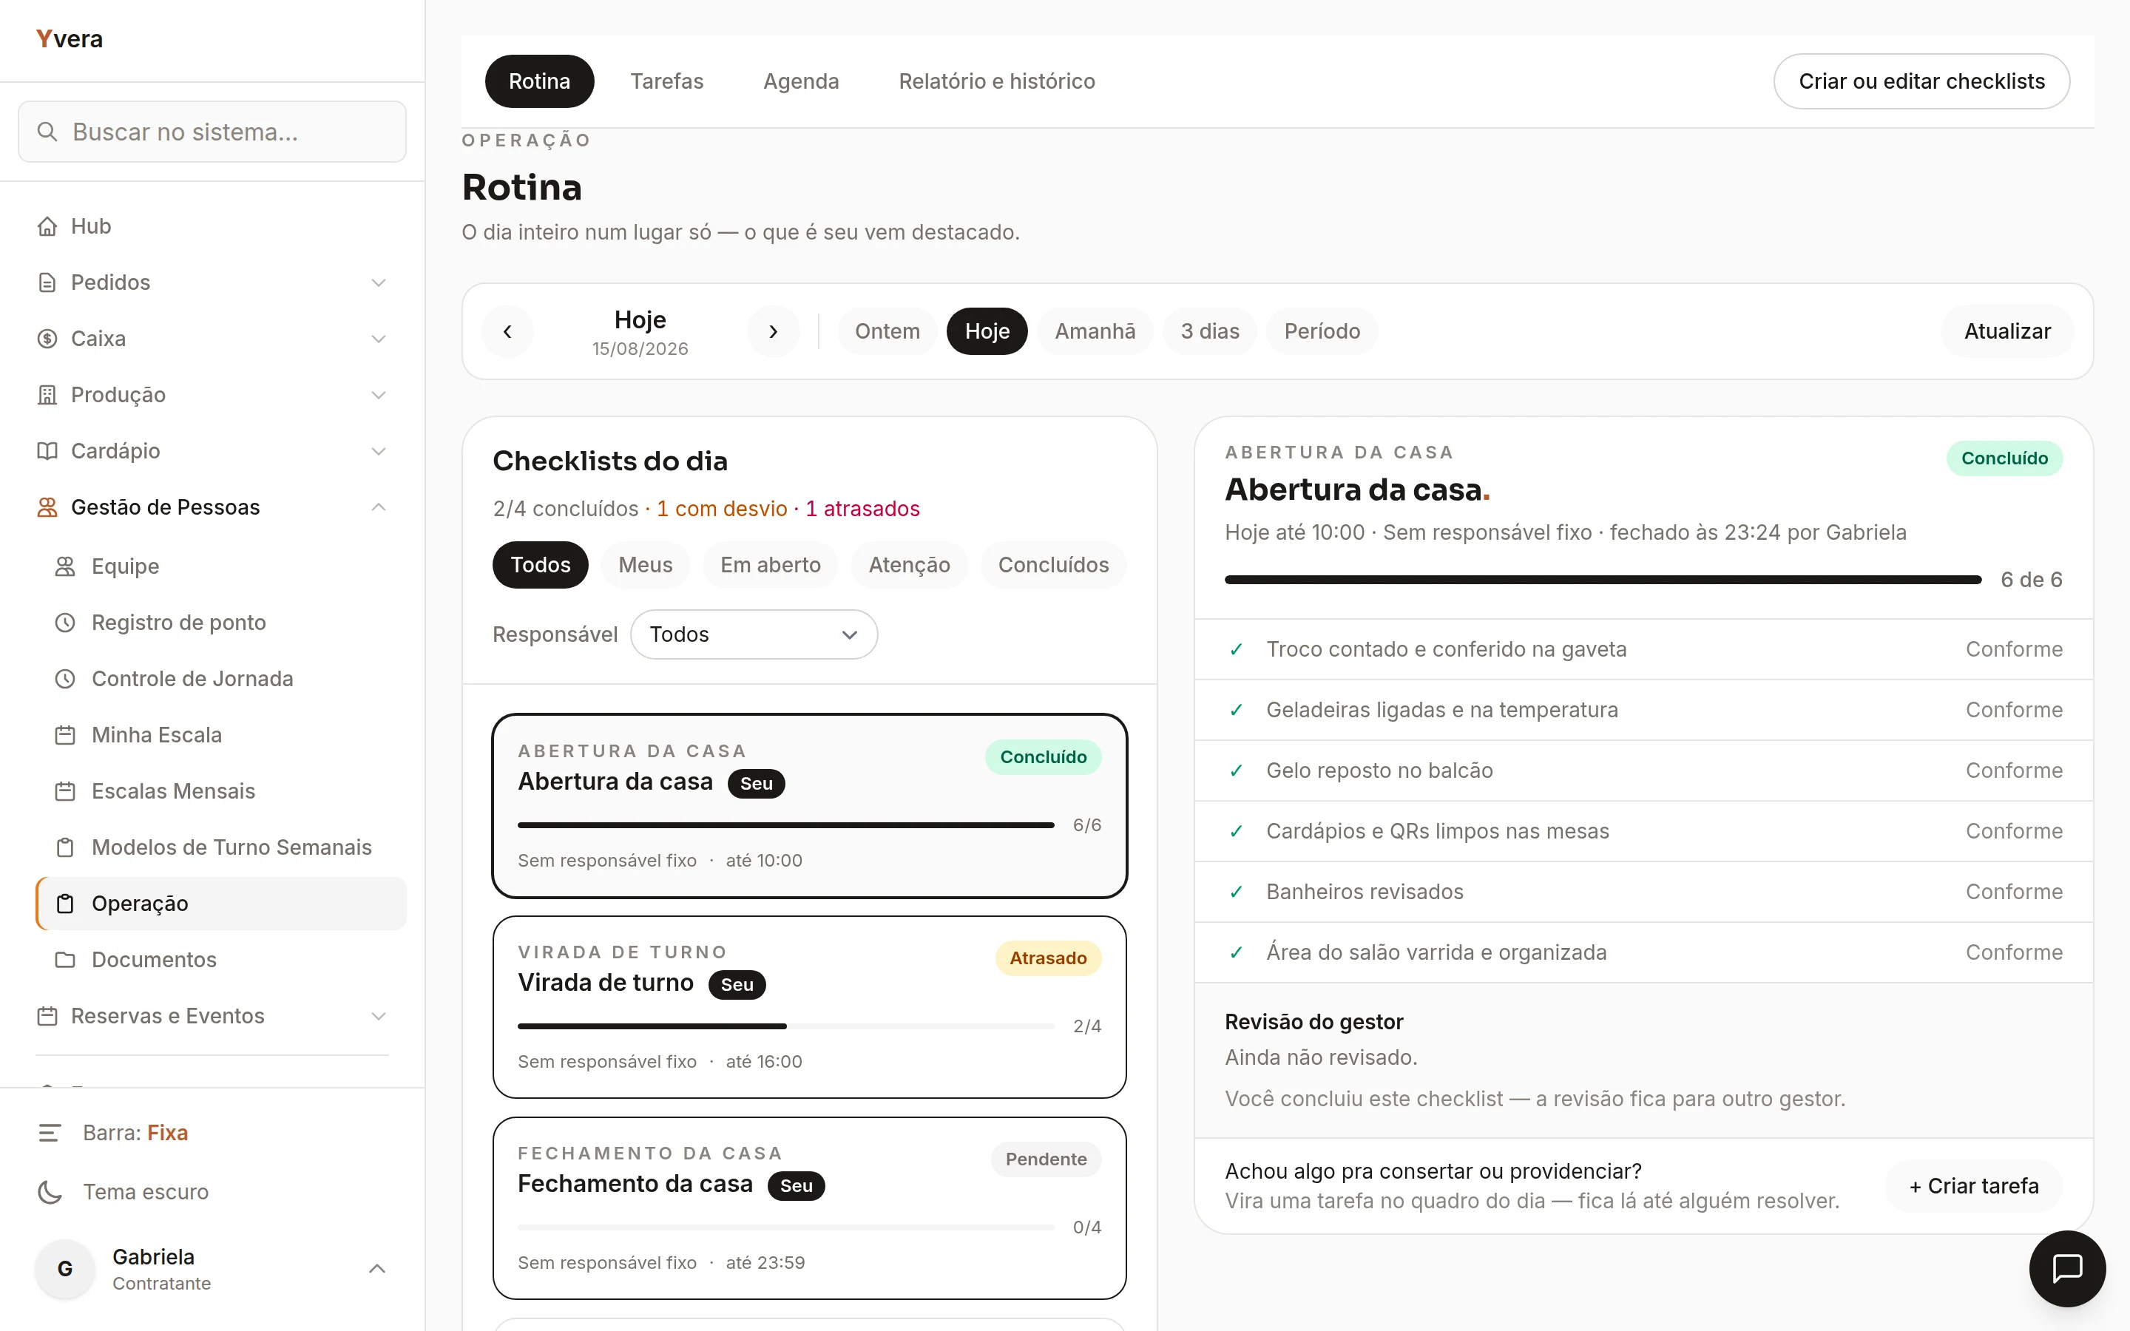Expand the Reservas e Eventos chevron
This screenshot has width=2130, height=1331.
tap(379, 1016)
